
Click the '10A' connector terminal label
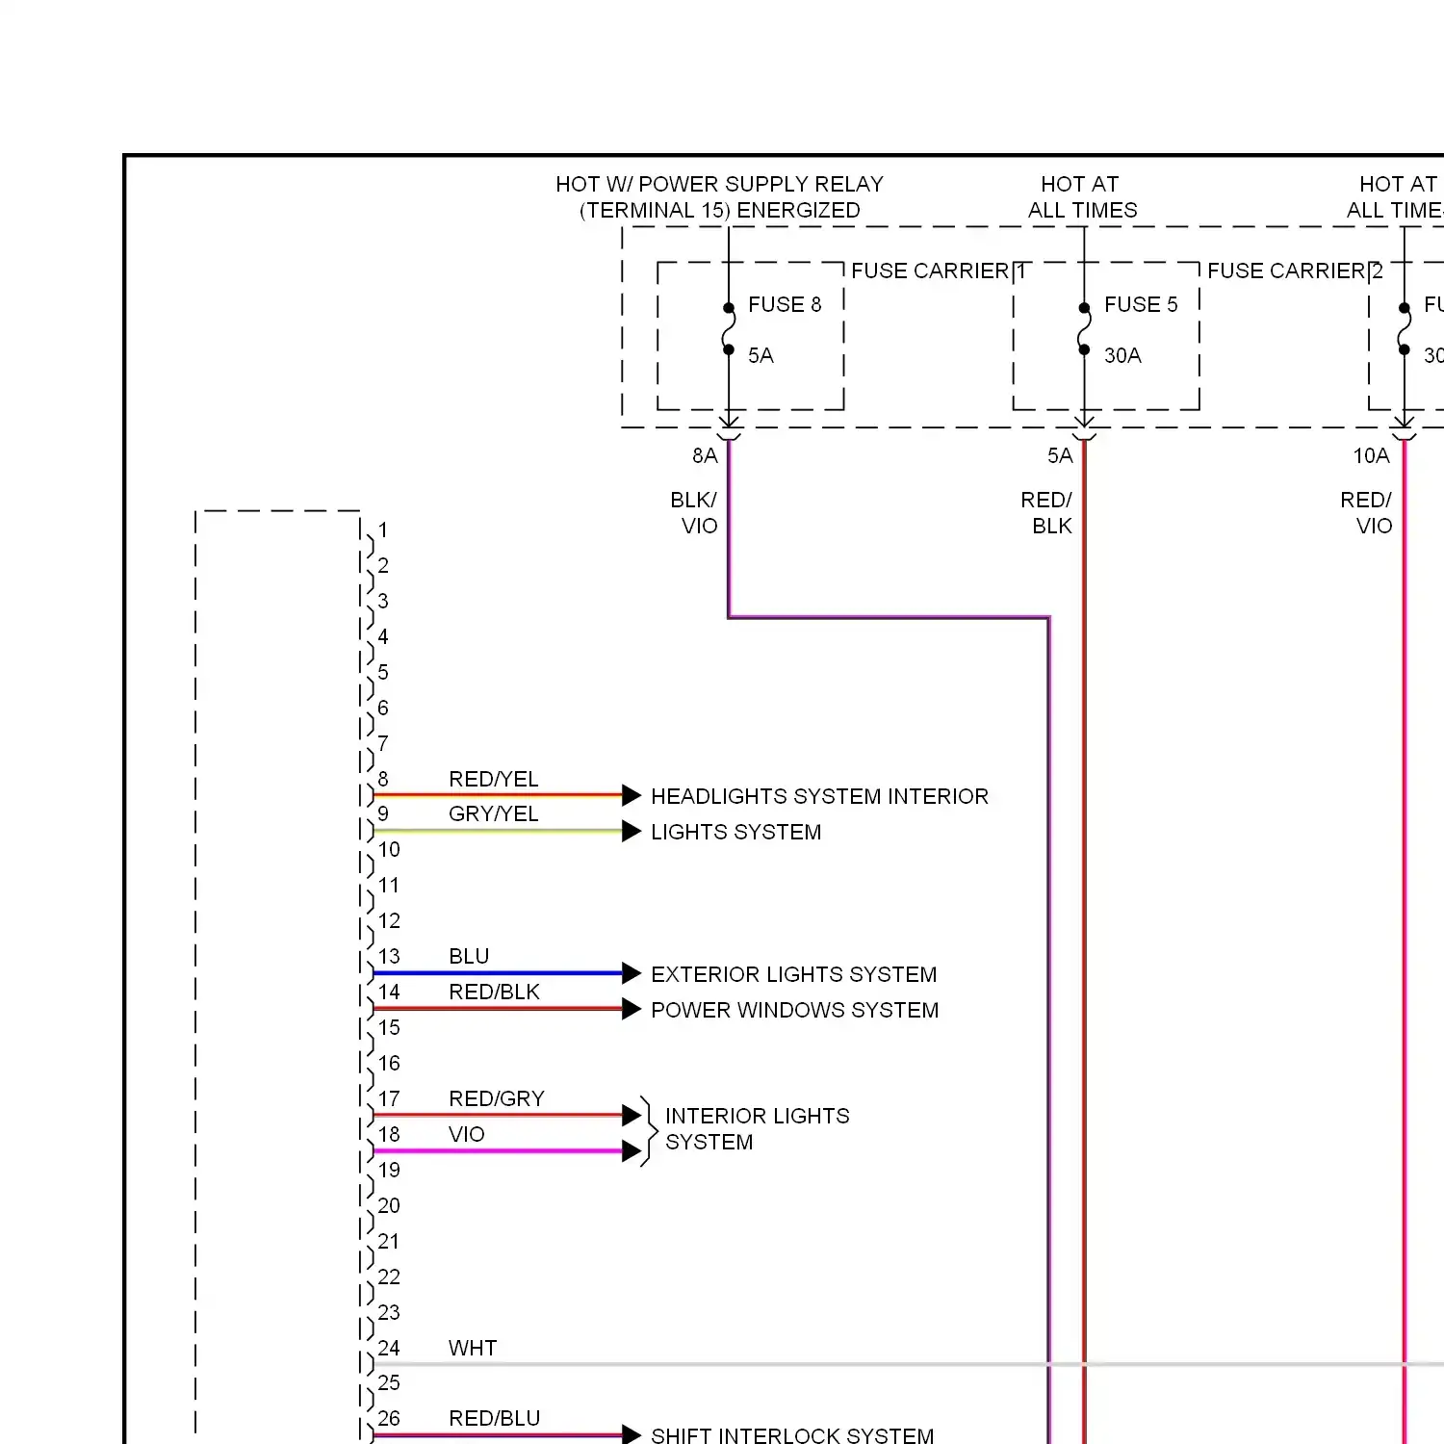point(1371,455)
